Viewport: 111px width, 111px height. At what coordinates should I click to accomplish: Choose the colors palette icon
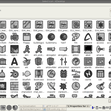tap(100, 86)
